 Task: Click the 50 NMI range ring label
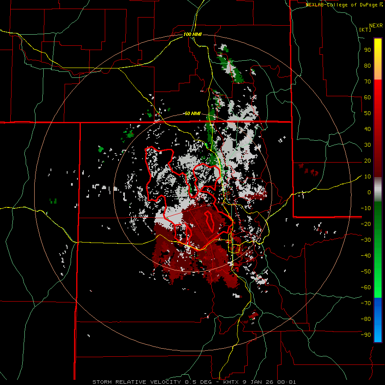192,113
